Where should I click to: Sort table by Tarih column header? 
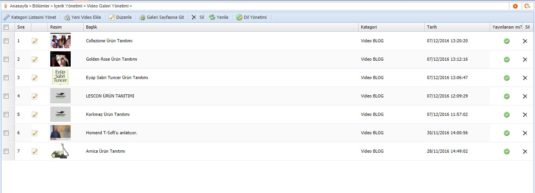click(x=457, y=27)
